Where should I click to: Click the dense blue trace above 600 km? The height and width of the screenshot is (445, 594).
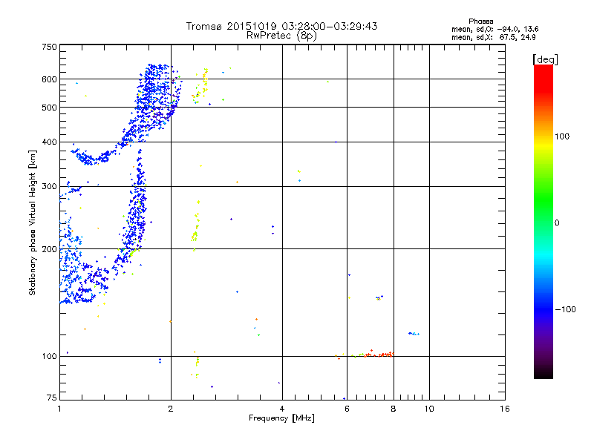(x=157, y=71)
